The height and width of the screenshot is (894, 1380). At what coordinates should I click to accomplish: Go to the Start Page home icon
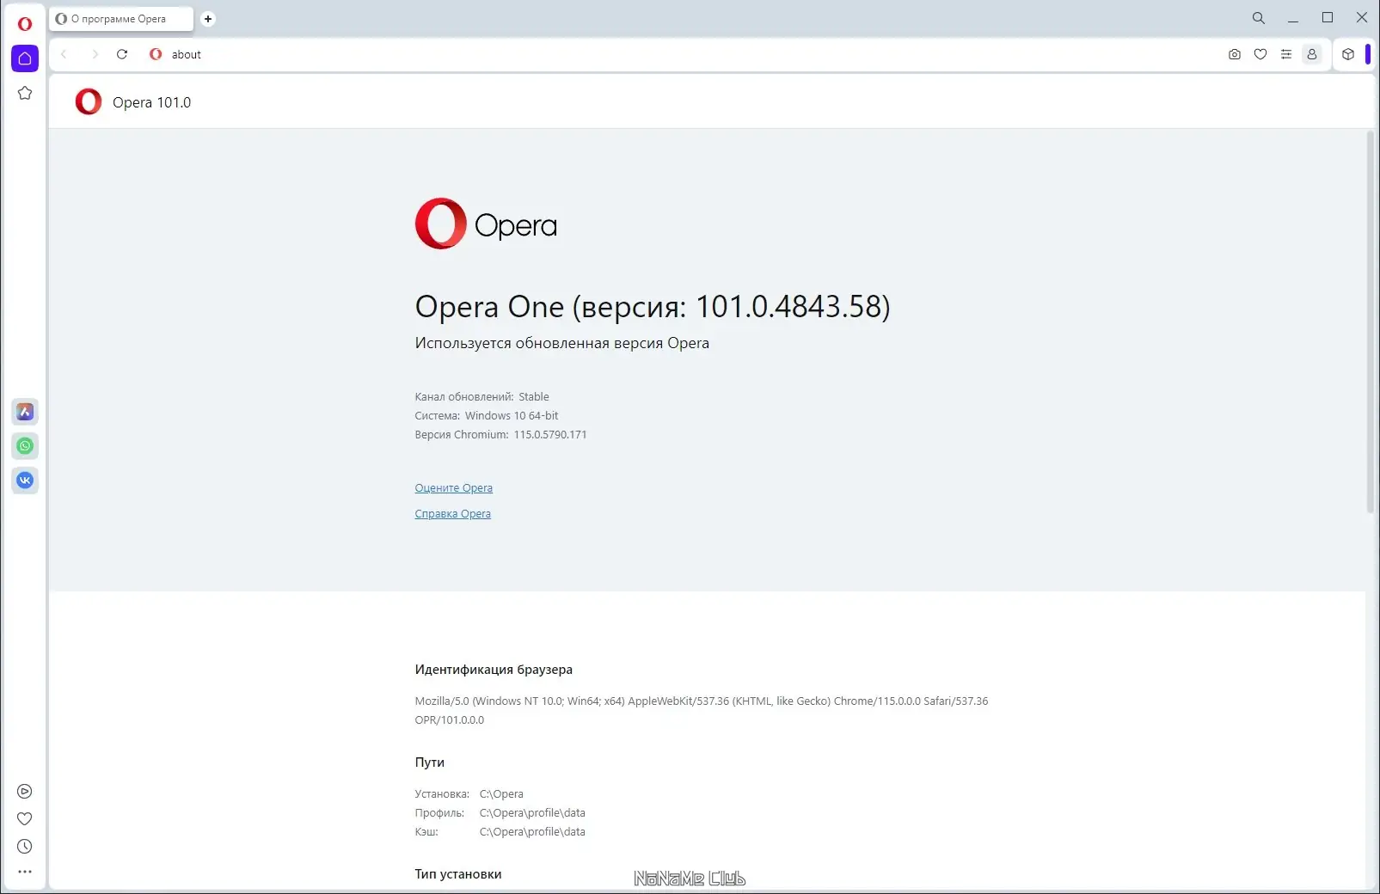pyautogui.click(x=25, y=58)
